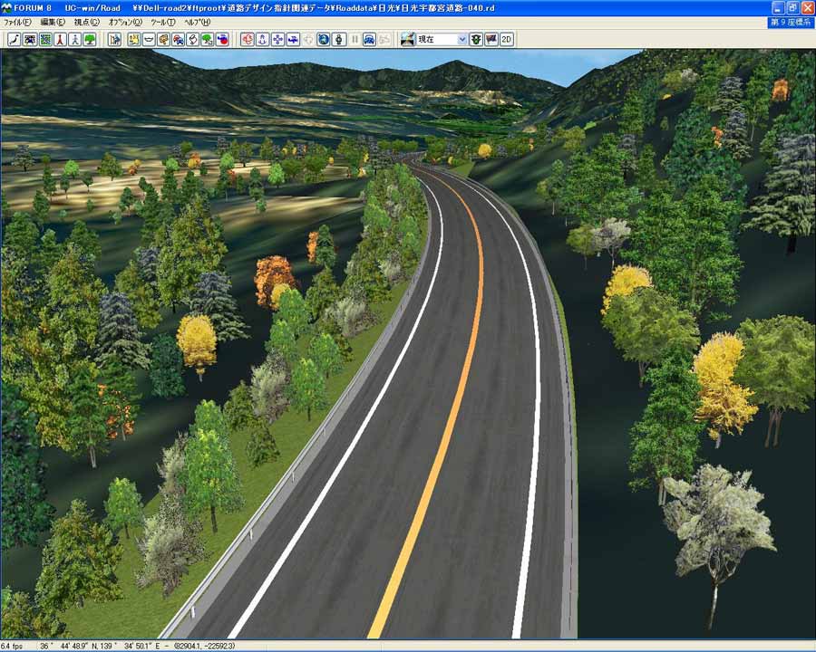Click the red tower icon

click(x=60, y=40)
